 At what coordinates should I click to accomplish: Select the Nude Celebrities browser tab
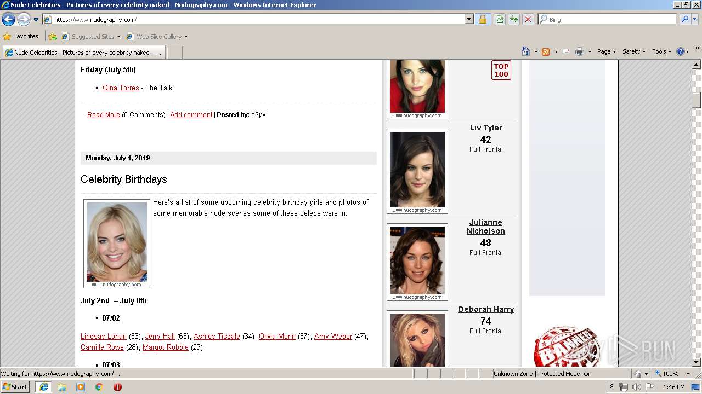point(83,53)
